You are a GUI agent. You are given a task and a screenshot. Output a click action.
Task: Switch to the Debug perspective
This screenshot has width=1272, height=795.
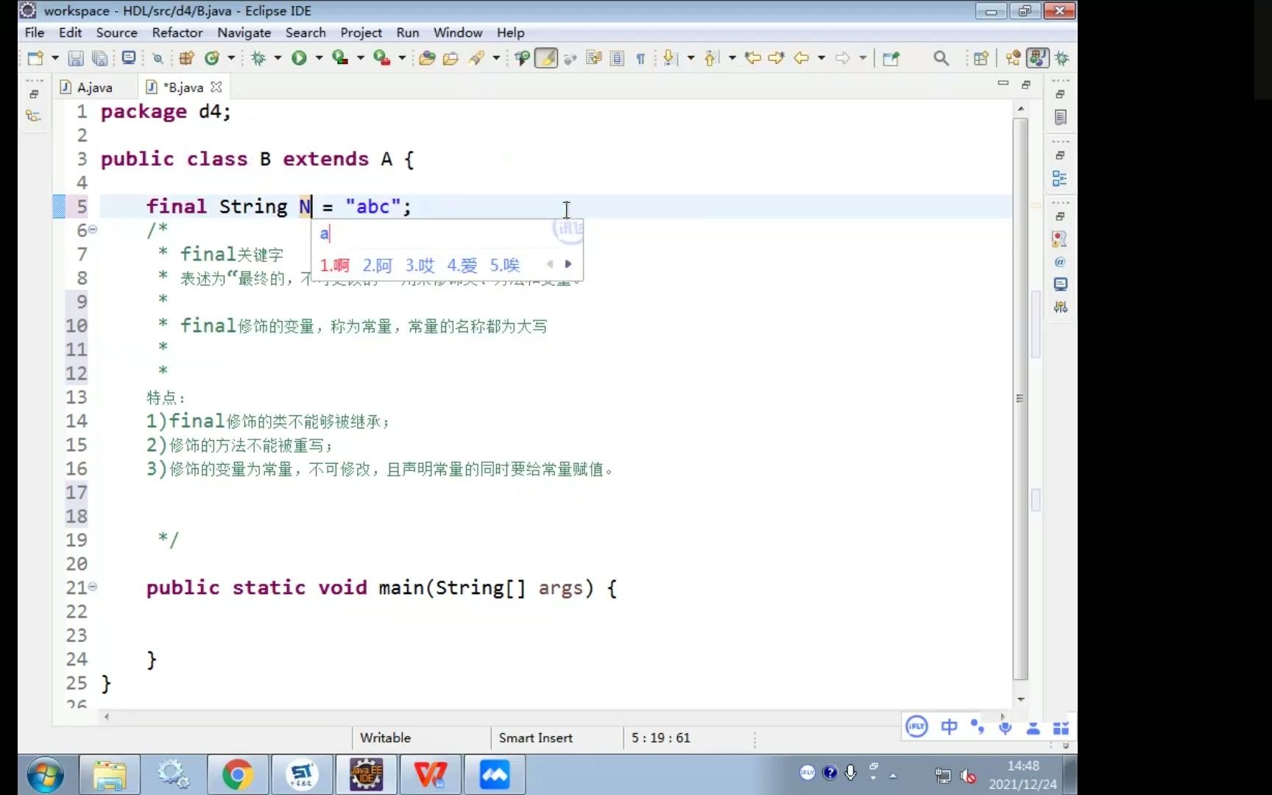click(x=1062, y=58)
